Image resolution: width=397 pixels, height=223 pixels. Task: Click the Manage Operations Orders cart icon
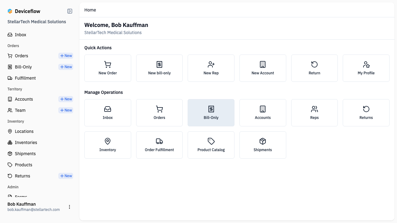[x=159, y=109]
